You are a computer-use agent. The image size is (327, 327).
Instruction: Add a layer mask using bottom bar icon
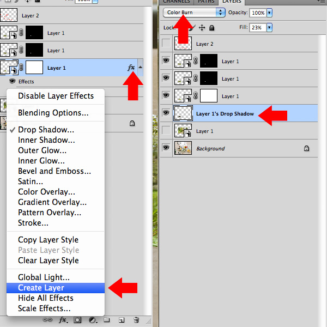(x=77, y=320)
